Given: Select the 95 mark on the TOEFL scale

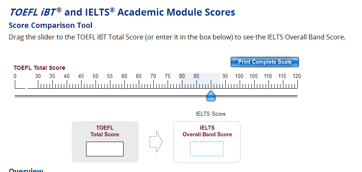Looking at the screenshot, I should (225, 76).
